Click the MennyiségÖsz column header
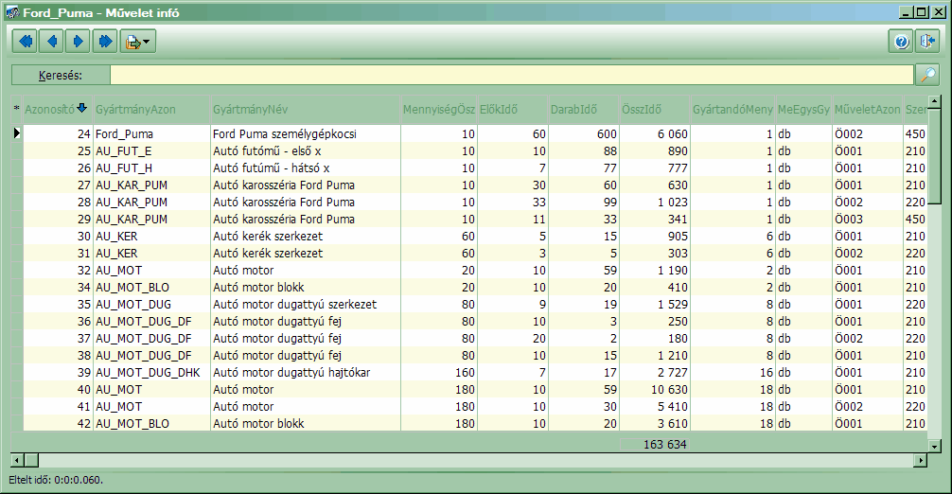Viewport: 952px width, 494px height. (x=439, y=109)
